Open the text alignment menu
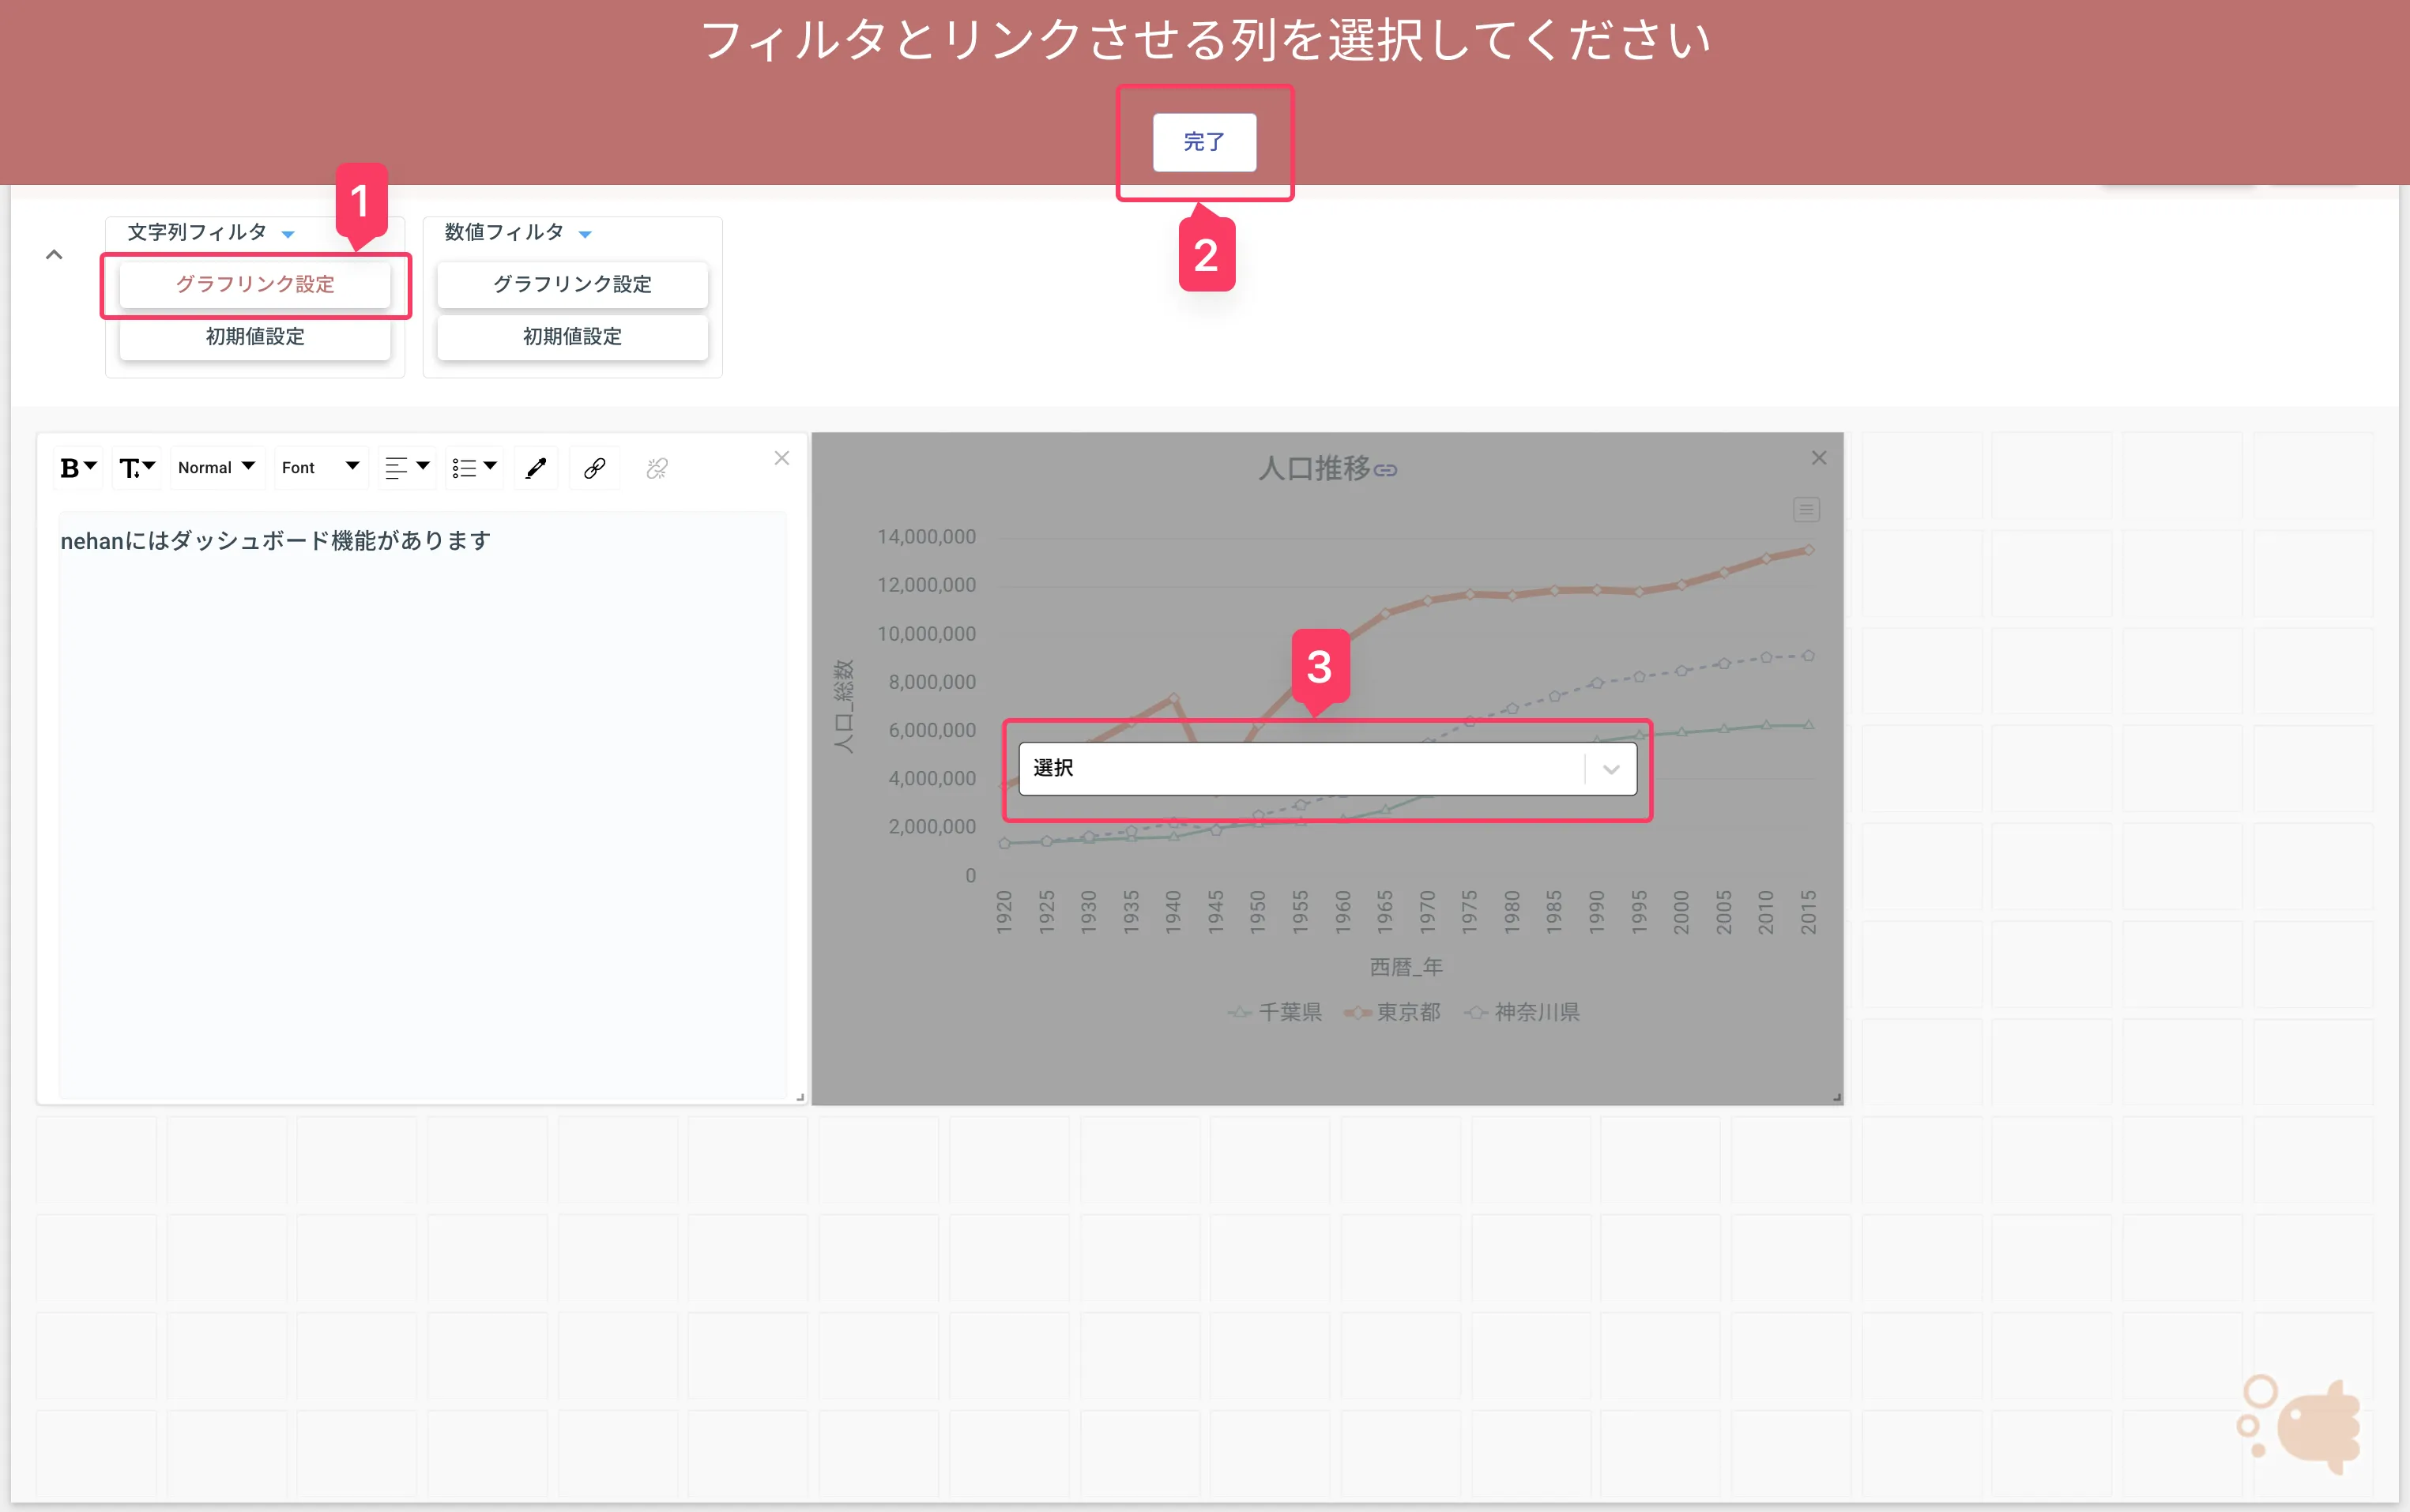 pos(407,468)
